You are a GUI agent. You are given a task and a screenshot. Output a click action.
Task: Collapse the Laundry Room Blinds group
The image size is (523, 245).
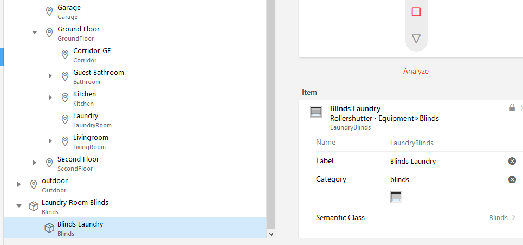coord(19,206)
